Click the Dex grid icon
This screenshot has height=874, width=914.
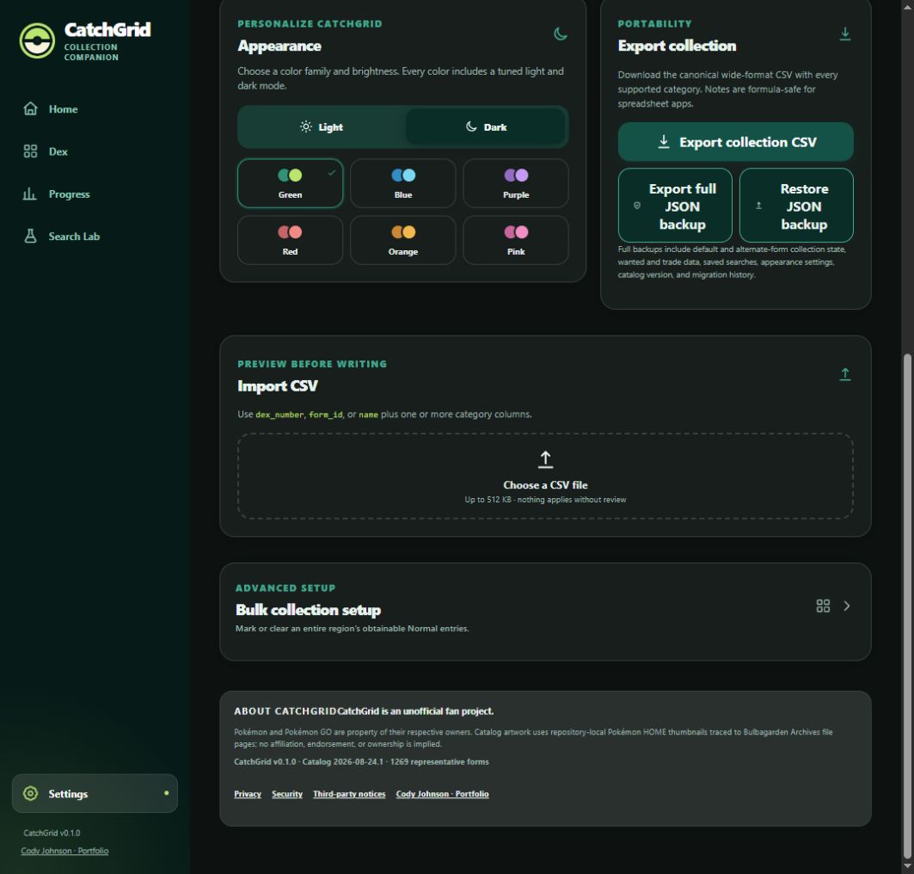pos(30,151)
